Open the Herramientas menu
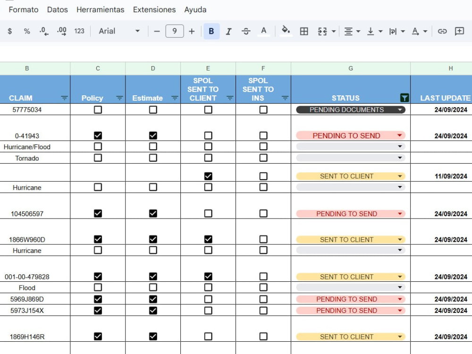472x354 pixels. tap(100, 9)
